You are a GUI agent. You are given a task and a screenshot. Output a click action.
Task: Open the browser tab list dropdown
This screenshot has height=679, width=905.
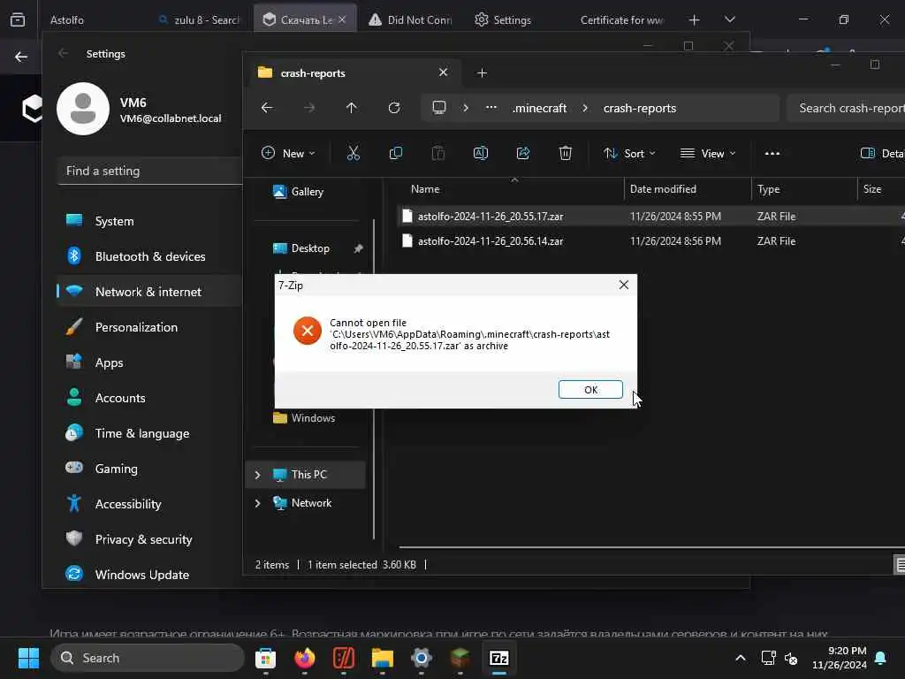click(729, 19)
